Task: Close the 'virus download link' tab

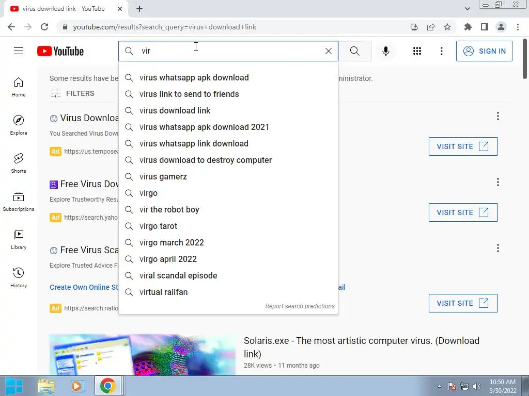Action: (x=120, y=9)
